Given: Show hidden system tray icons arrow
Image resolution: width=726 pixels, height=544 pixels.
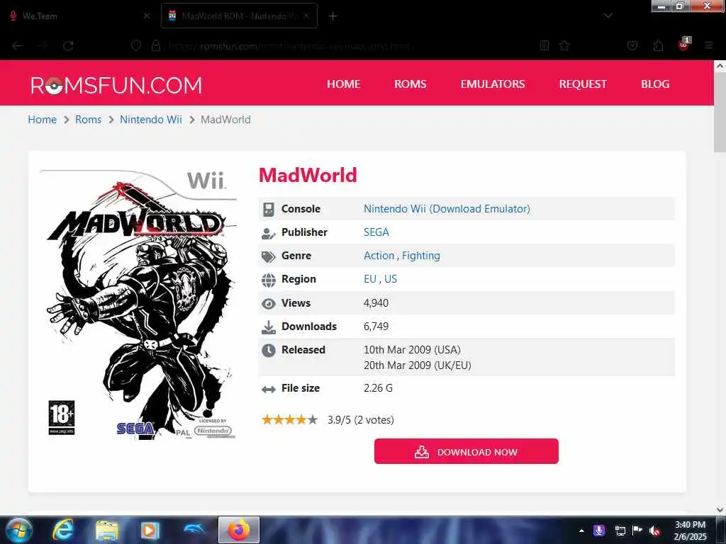Looking at the screenshot, I should click(x=581, y=531).
